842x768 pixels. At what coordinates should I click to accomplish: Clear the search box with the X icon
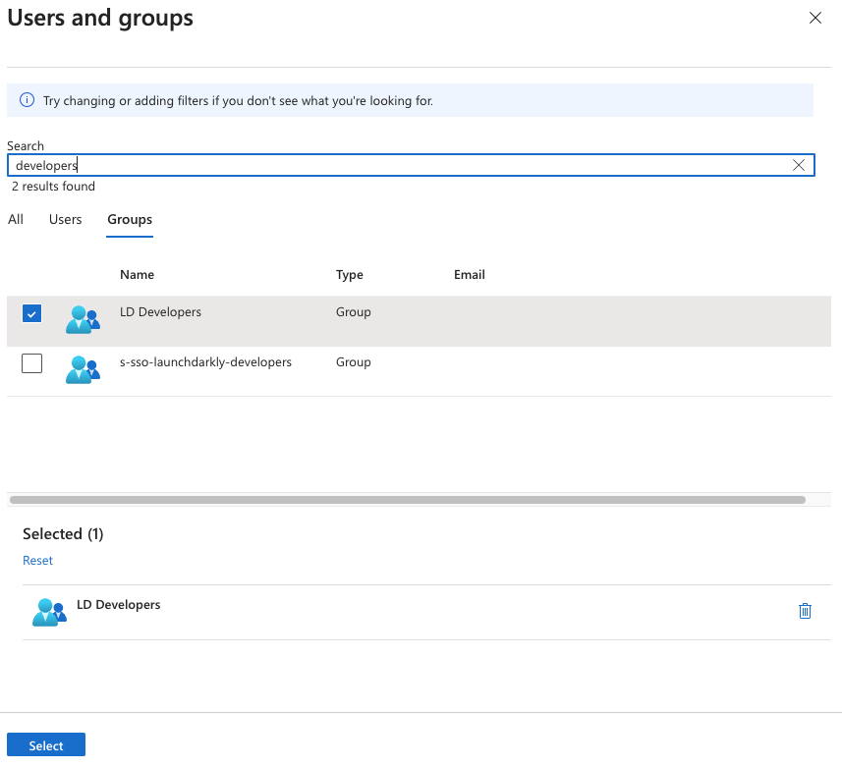(x=798, y=165)
